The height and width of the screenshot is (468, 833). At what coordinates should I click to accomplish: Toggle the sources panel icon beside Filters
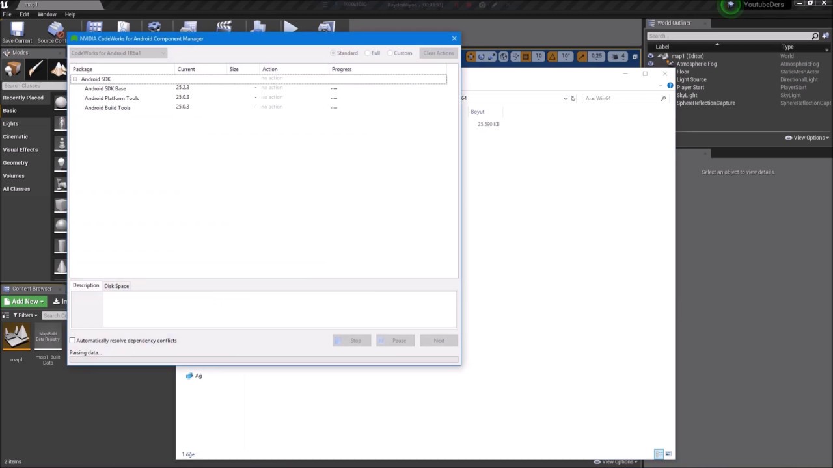(x=6, y=315)
